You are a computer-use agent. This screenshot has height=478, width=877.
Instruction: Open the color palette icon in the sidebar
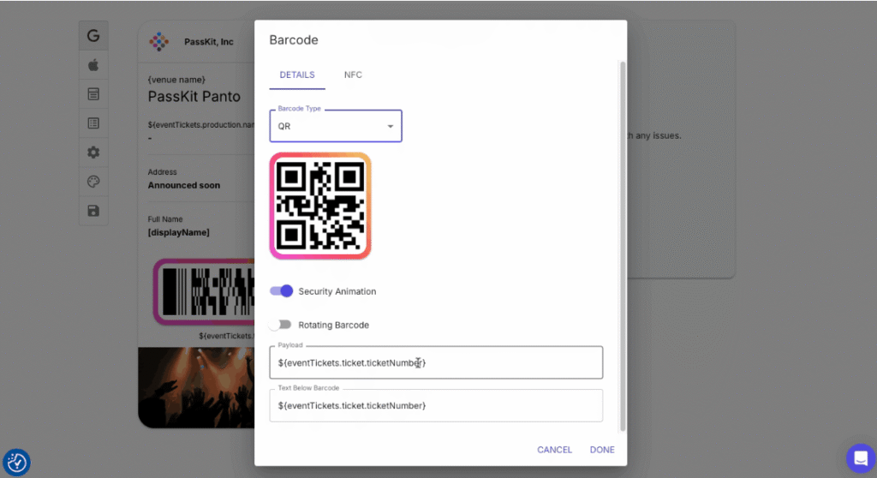pos(93,182)
